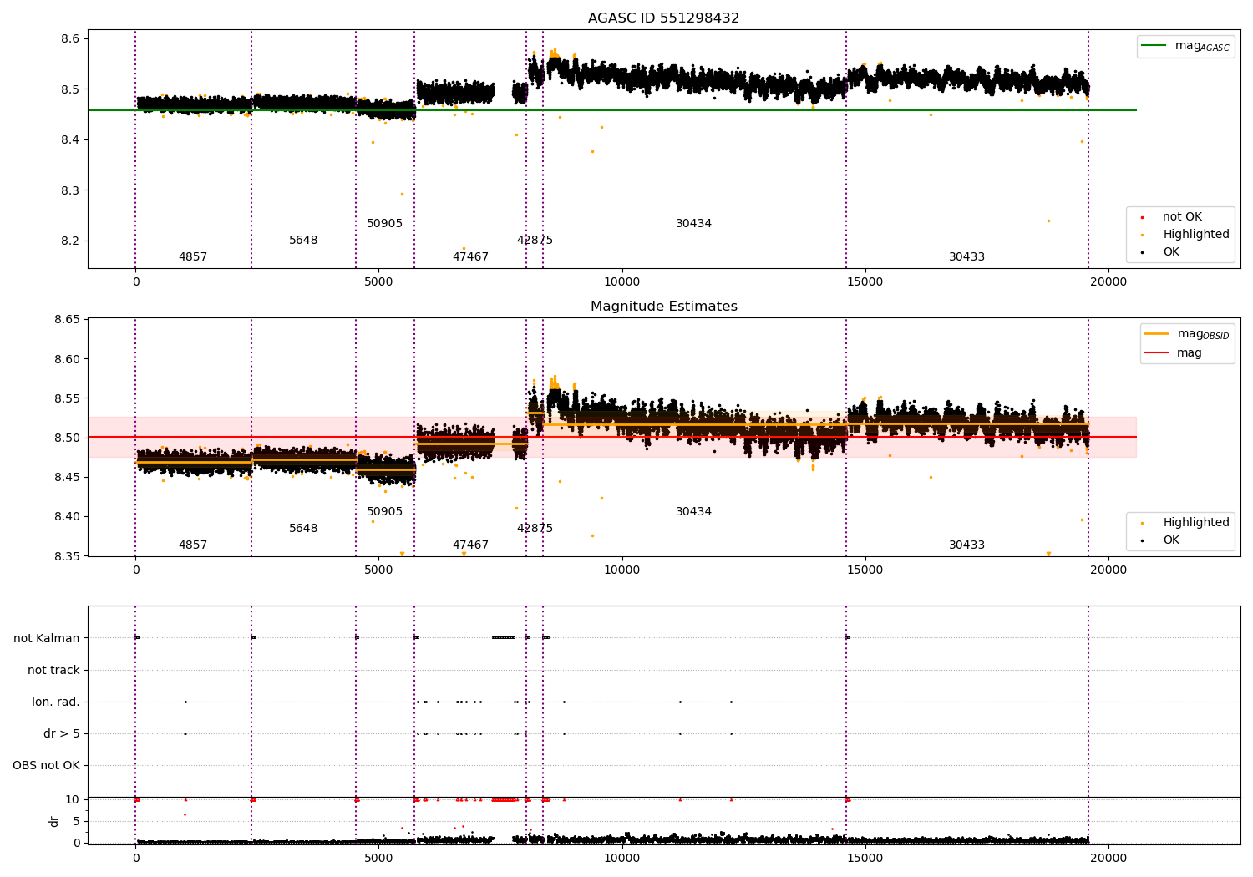The height and width of the screenshot is (877, 1253).
Task: Select OBSID 30433 label in AGASC ID plot
Action: 966,257
